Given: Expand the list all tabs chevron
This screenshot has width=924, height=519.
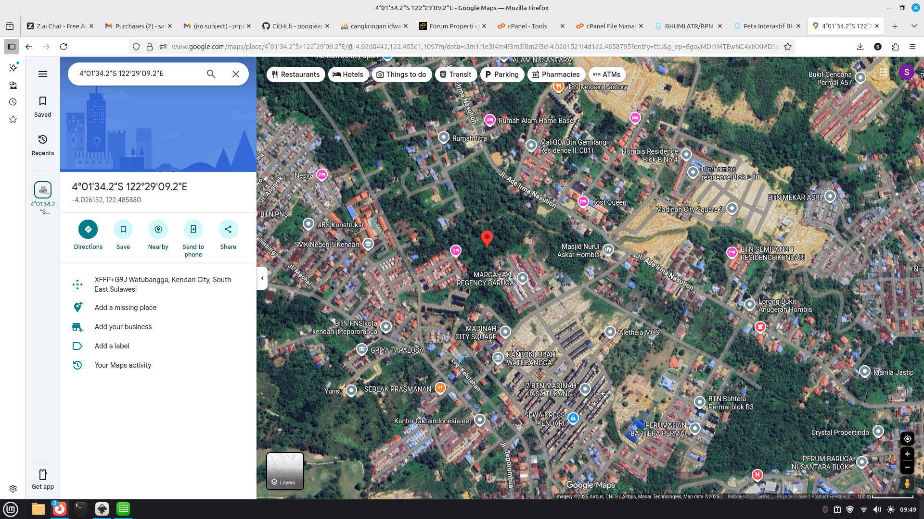Looking at the screenshot, I should (914, 26).
